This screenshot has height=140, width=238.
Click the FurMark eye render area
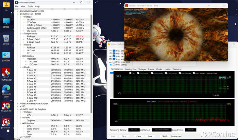pos(176,35)
